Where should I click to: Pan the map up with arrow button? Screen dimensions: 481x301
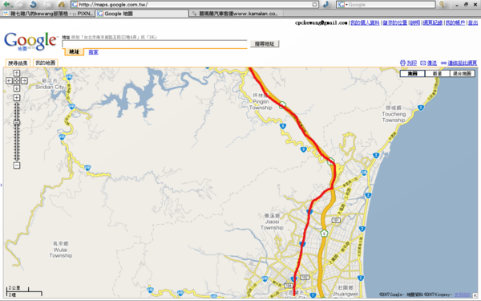pyautogui.click(x=17, y=73)
